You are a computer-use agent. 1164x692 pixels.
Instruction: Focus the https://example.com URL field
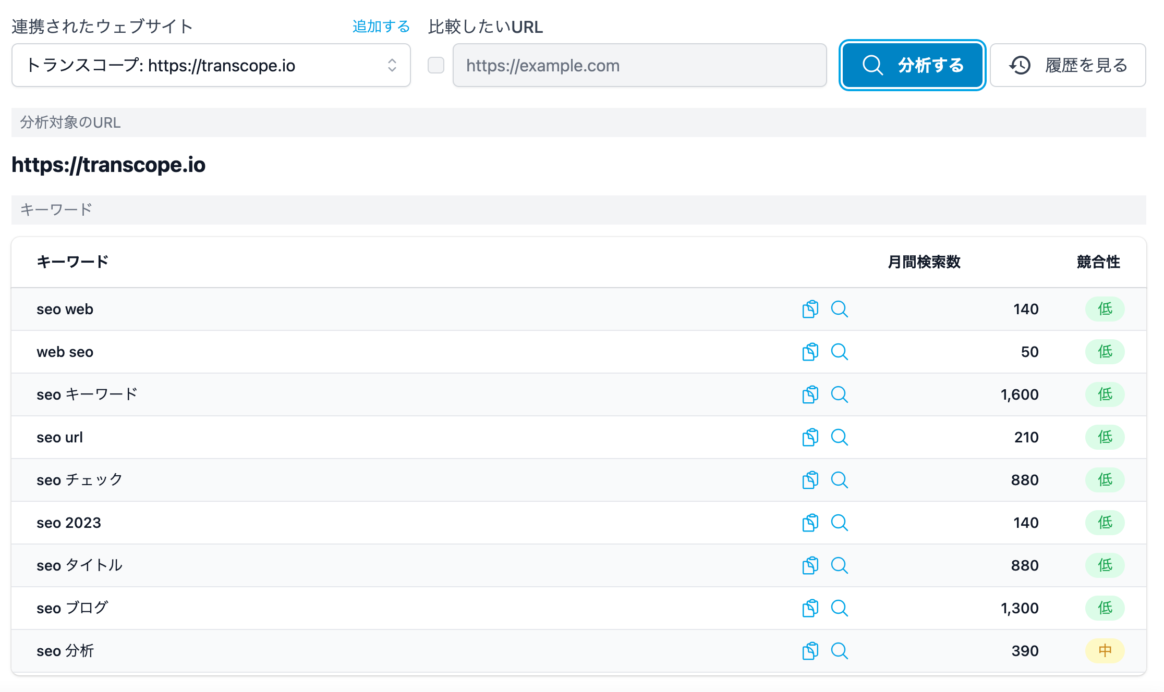639,65
